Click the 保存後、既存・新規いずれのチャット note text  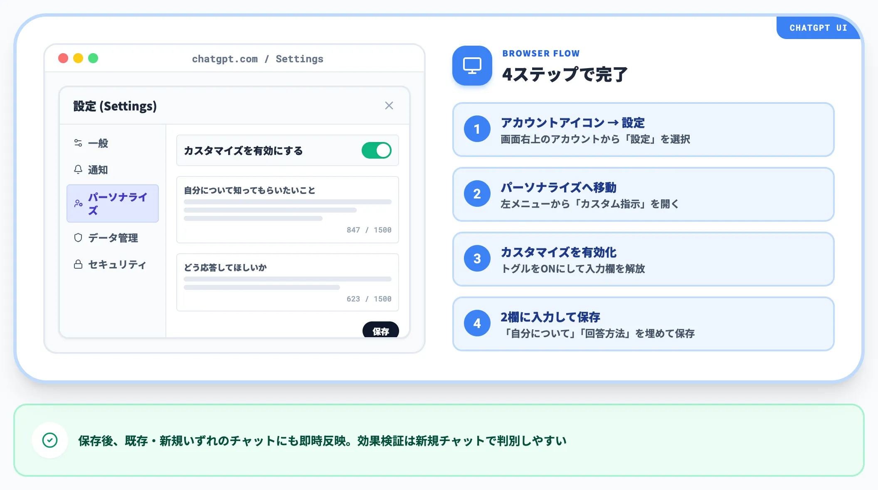pyautogui.click(x=322, y=441)
